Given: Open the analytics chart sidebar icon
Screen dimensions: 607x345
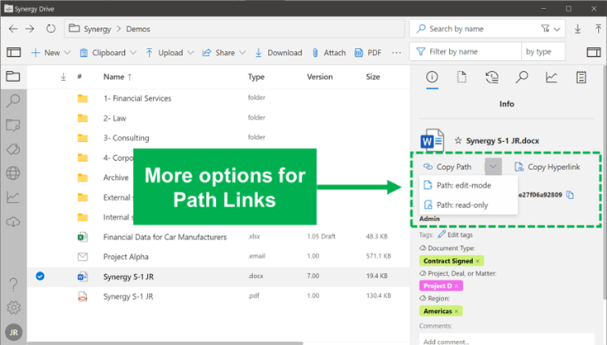Looking at the screenshot, I should point(13,197).
